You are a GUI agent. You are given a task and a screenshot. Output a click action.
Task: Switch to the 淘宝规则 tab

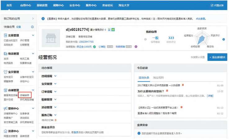tap(158, 78)
